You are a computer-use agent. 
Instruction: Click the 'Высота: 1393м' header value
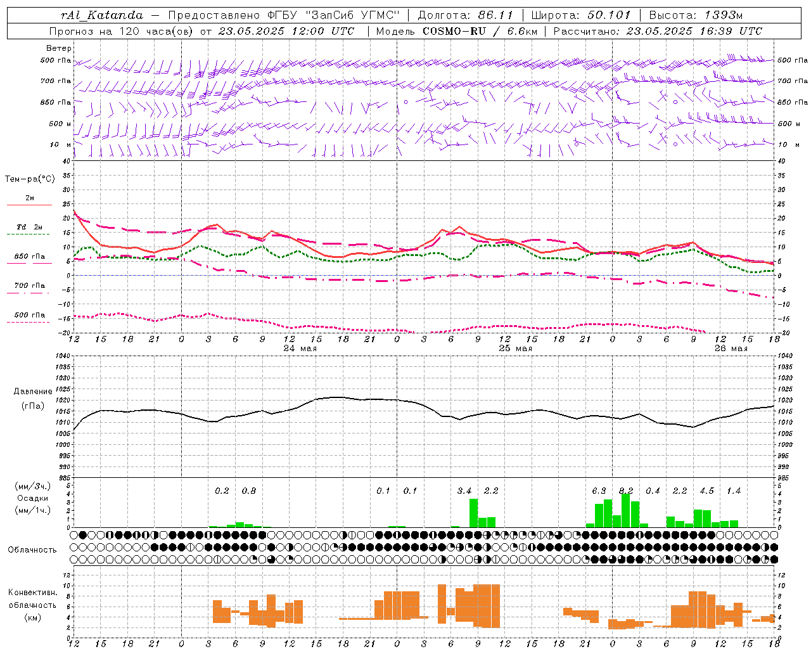coord(696,15)
